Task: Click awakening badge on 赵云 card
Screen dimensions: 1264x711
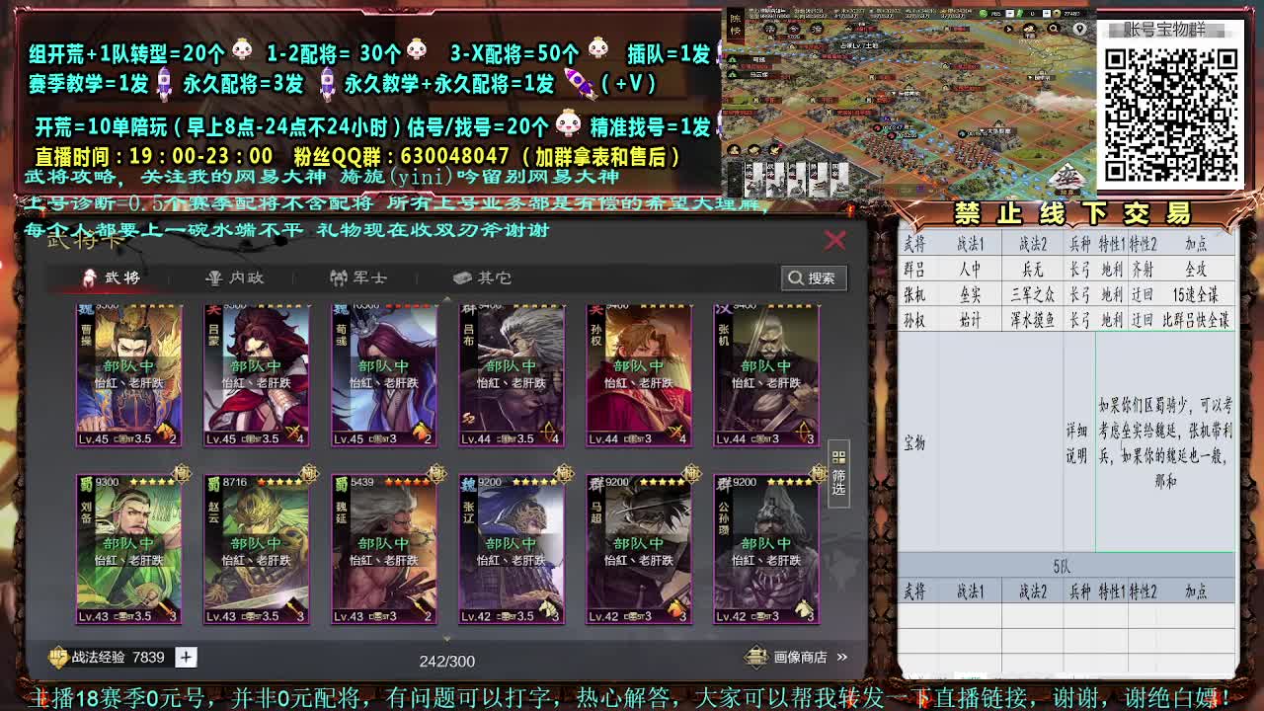Action: [x=309, y=474]
